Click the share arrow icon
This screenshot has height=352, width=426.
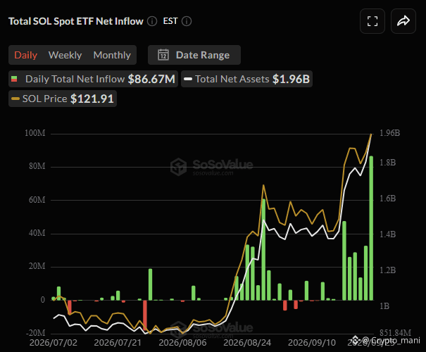(403, 21)
